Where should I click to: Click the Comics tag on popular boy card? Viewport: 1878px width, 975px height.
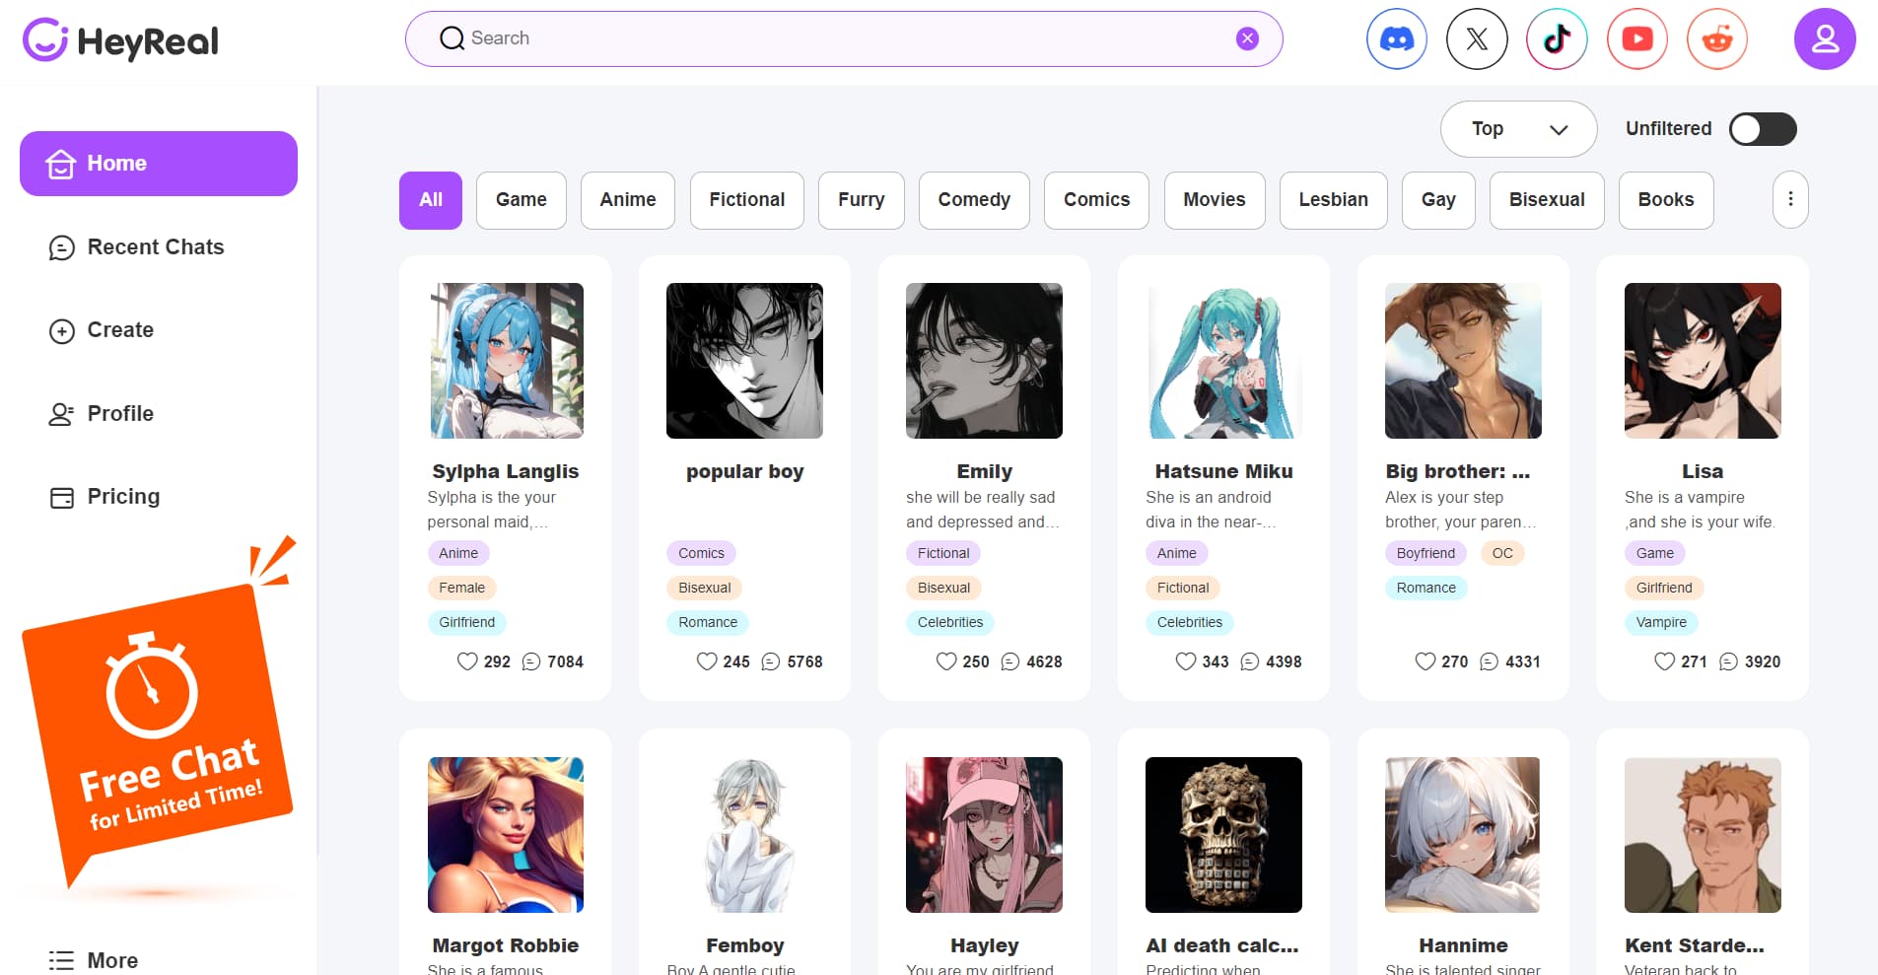pyautogui.click(x=701, y=553)
